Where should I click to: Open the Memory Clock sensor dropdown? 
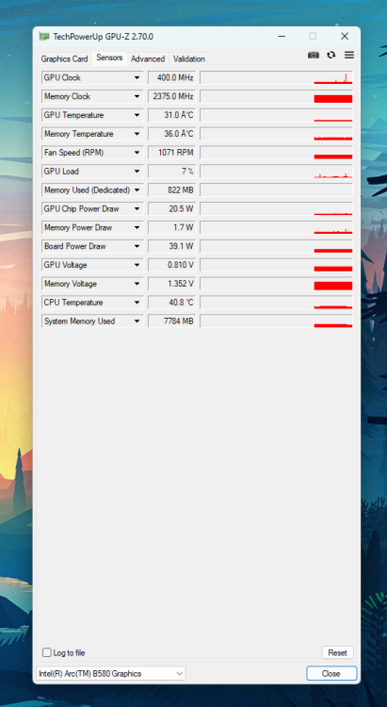[x=137, y=96]
